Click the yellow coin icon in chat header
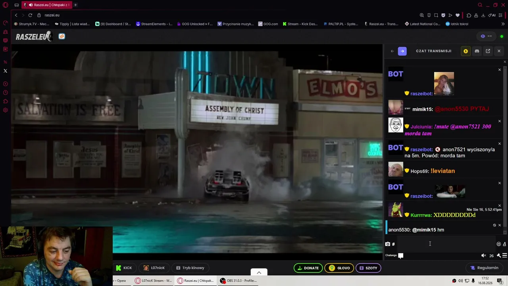This screenshot has height=286, width=508. [466, 51]
